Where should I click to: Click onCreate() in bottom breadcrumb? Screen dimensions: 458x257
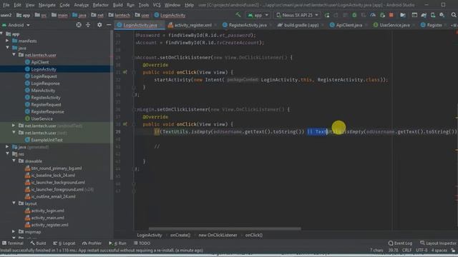[180, 235]
